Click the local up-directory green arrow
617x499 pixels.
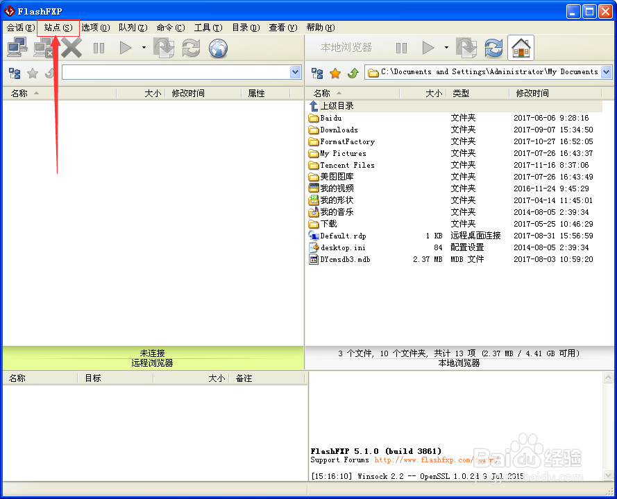pyautogui.click(x=353, y=73)
